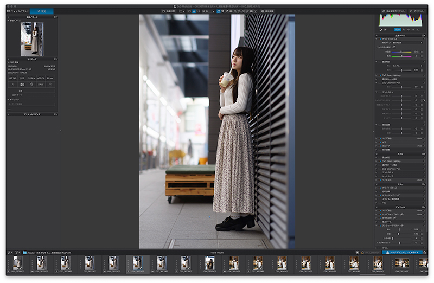Toggle the contrast correction on/off
The height and width of the screenshot is (283, 434).
380,92
